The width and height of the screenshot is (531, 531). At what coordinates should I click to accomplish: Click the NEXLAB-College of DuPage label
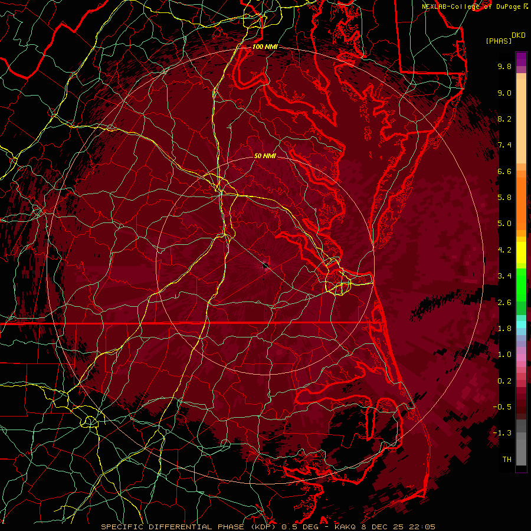(x=471, y=6)
